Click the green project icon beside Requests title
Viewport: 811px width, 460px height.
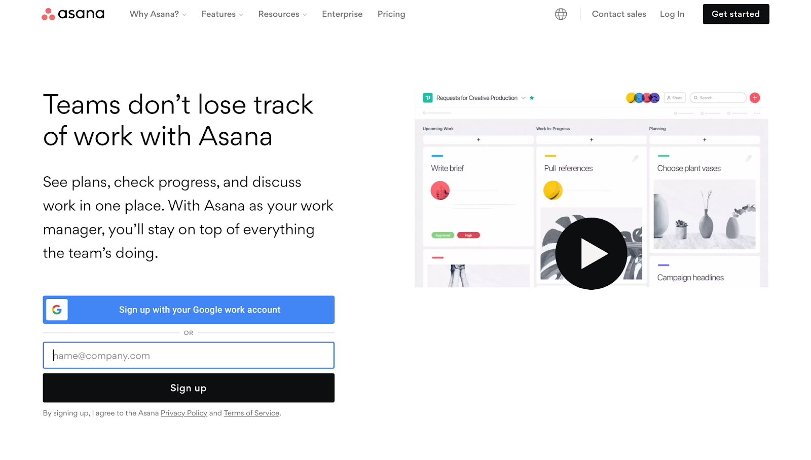tap(428, 98)
